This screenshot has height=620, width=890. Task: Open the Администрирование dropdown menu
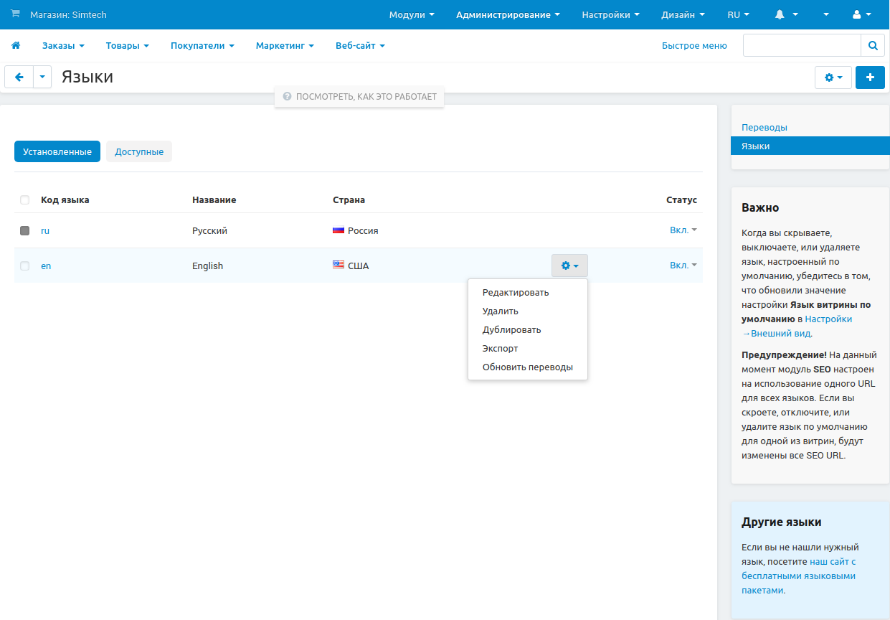[508, 14]
